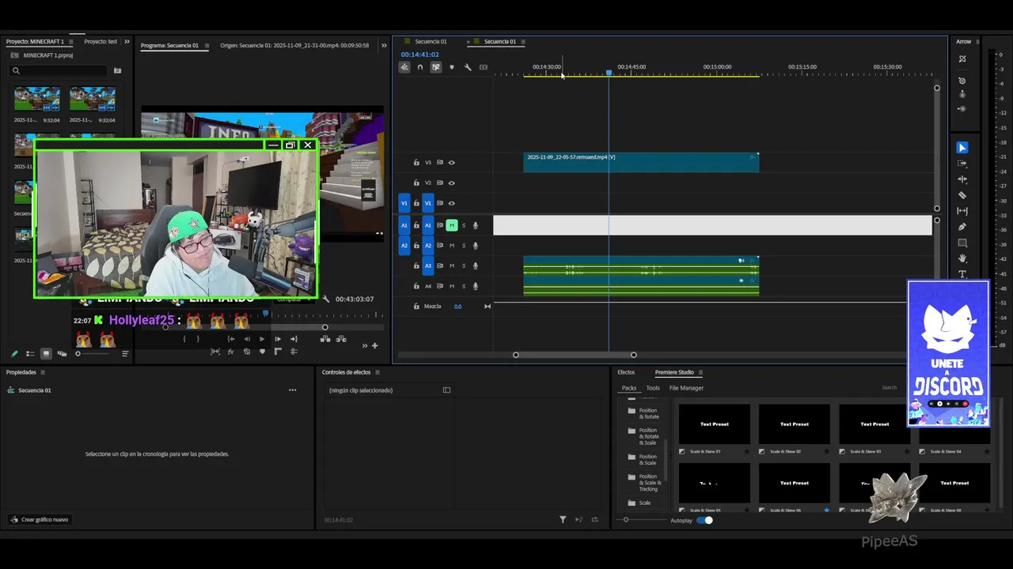Click the play button in program monitor

(262, 339)
